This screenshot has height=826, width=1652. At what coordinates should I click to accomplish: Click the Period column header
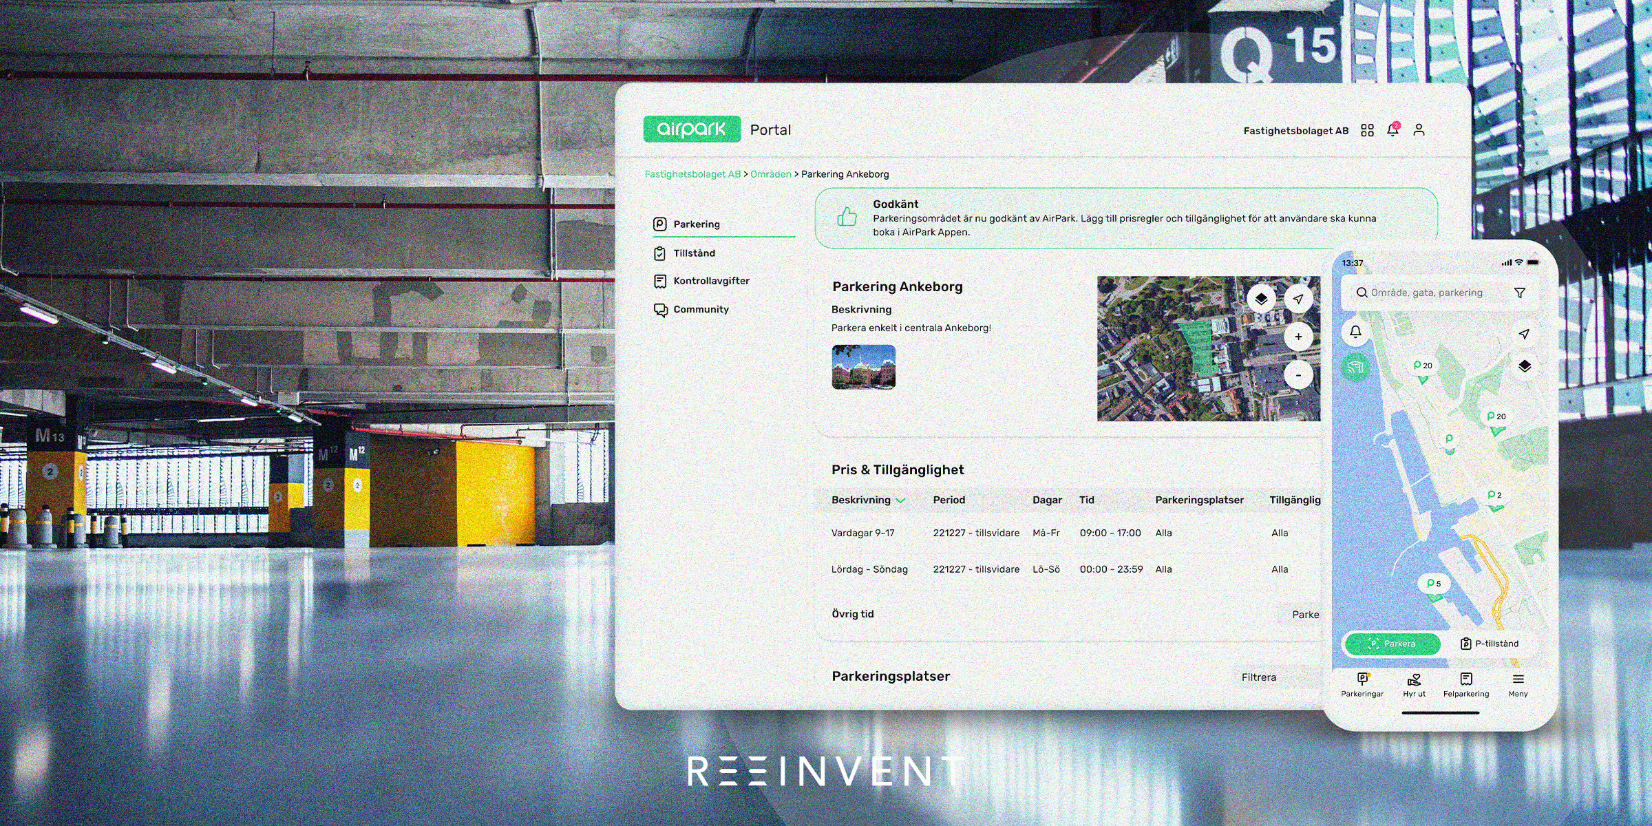(x=949, y=500)
